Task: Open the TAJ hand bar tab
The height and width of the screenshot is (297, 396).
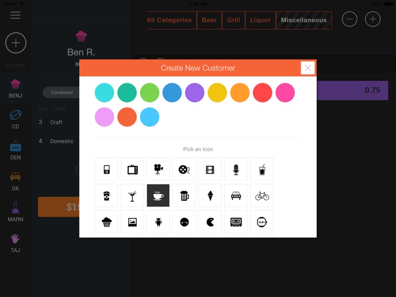Action: (x=15, y=243)
